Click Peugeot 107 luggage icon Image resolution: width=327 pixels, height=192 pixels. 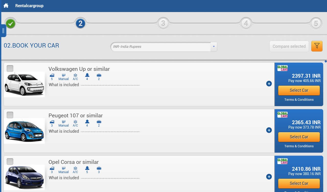pyautogui.click(x=99, y=122)
